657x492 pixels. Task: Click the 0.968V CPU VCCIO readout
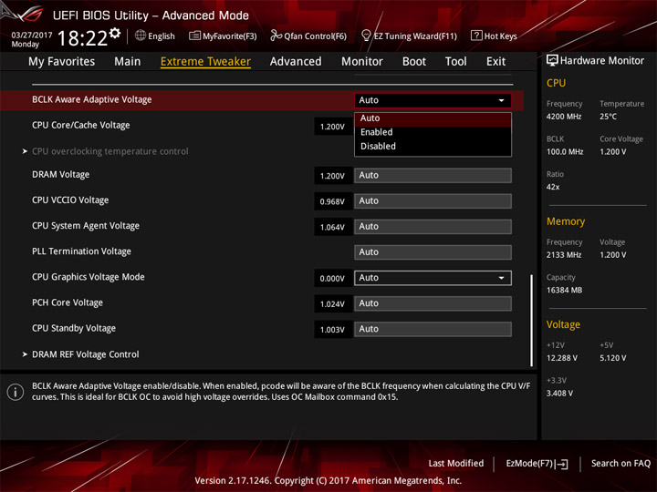(x=332, y=201)
